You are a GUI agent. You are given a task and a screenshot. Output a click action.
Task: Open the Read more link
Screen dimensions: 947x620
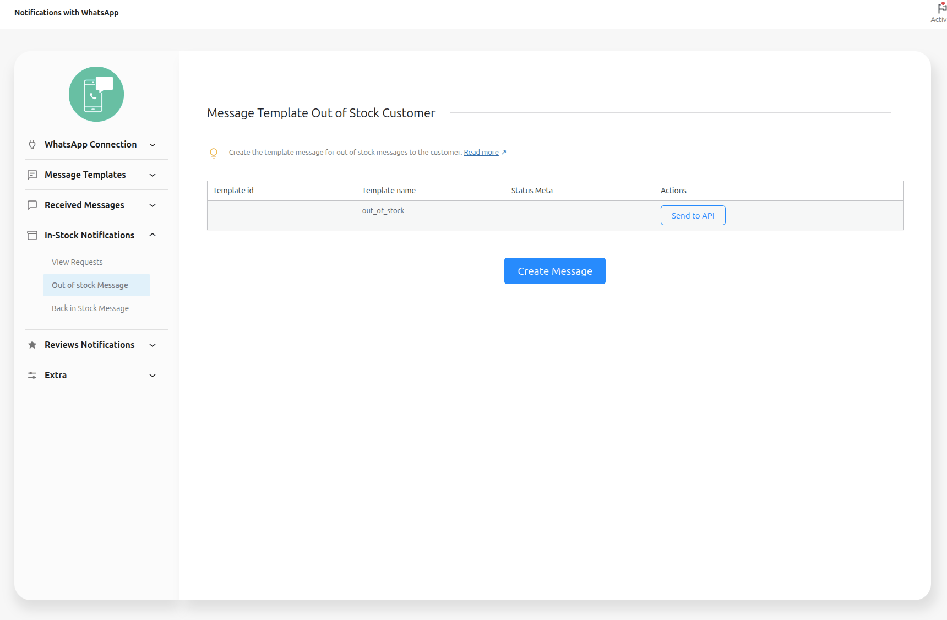pos(481,153)
